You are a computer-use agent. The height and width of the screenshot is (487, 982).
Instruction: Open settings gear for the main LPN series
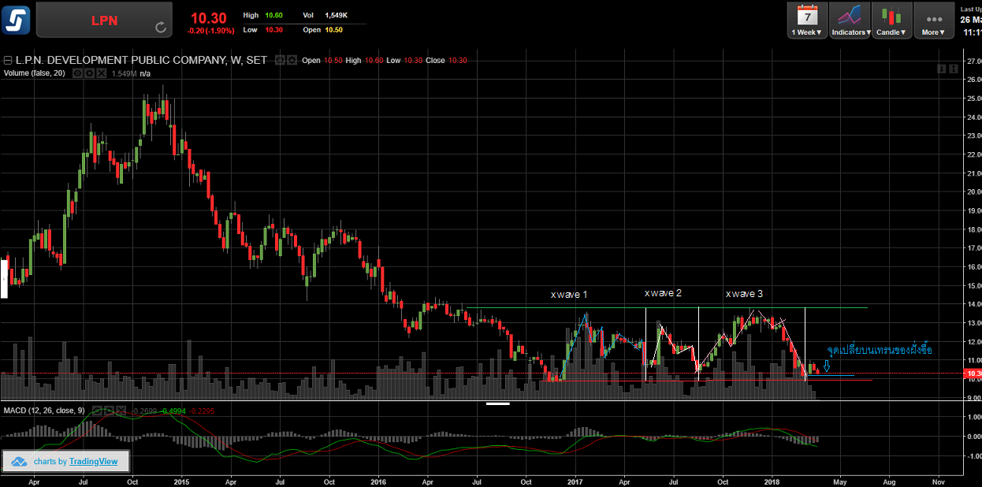[292, 60]
